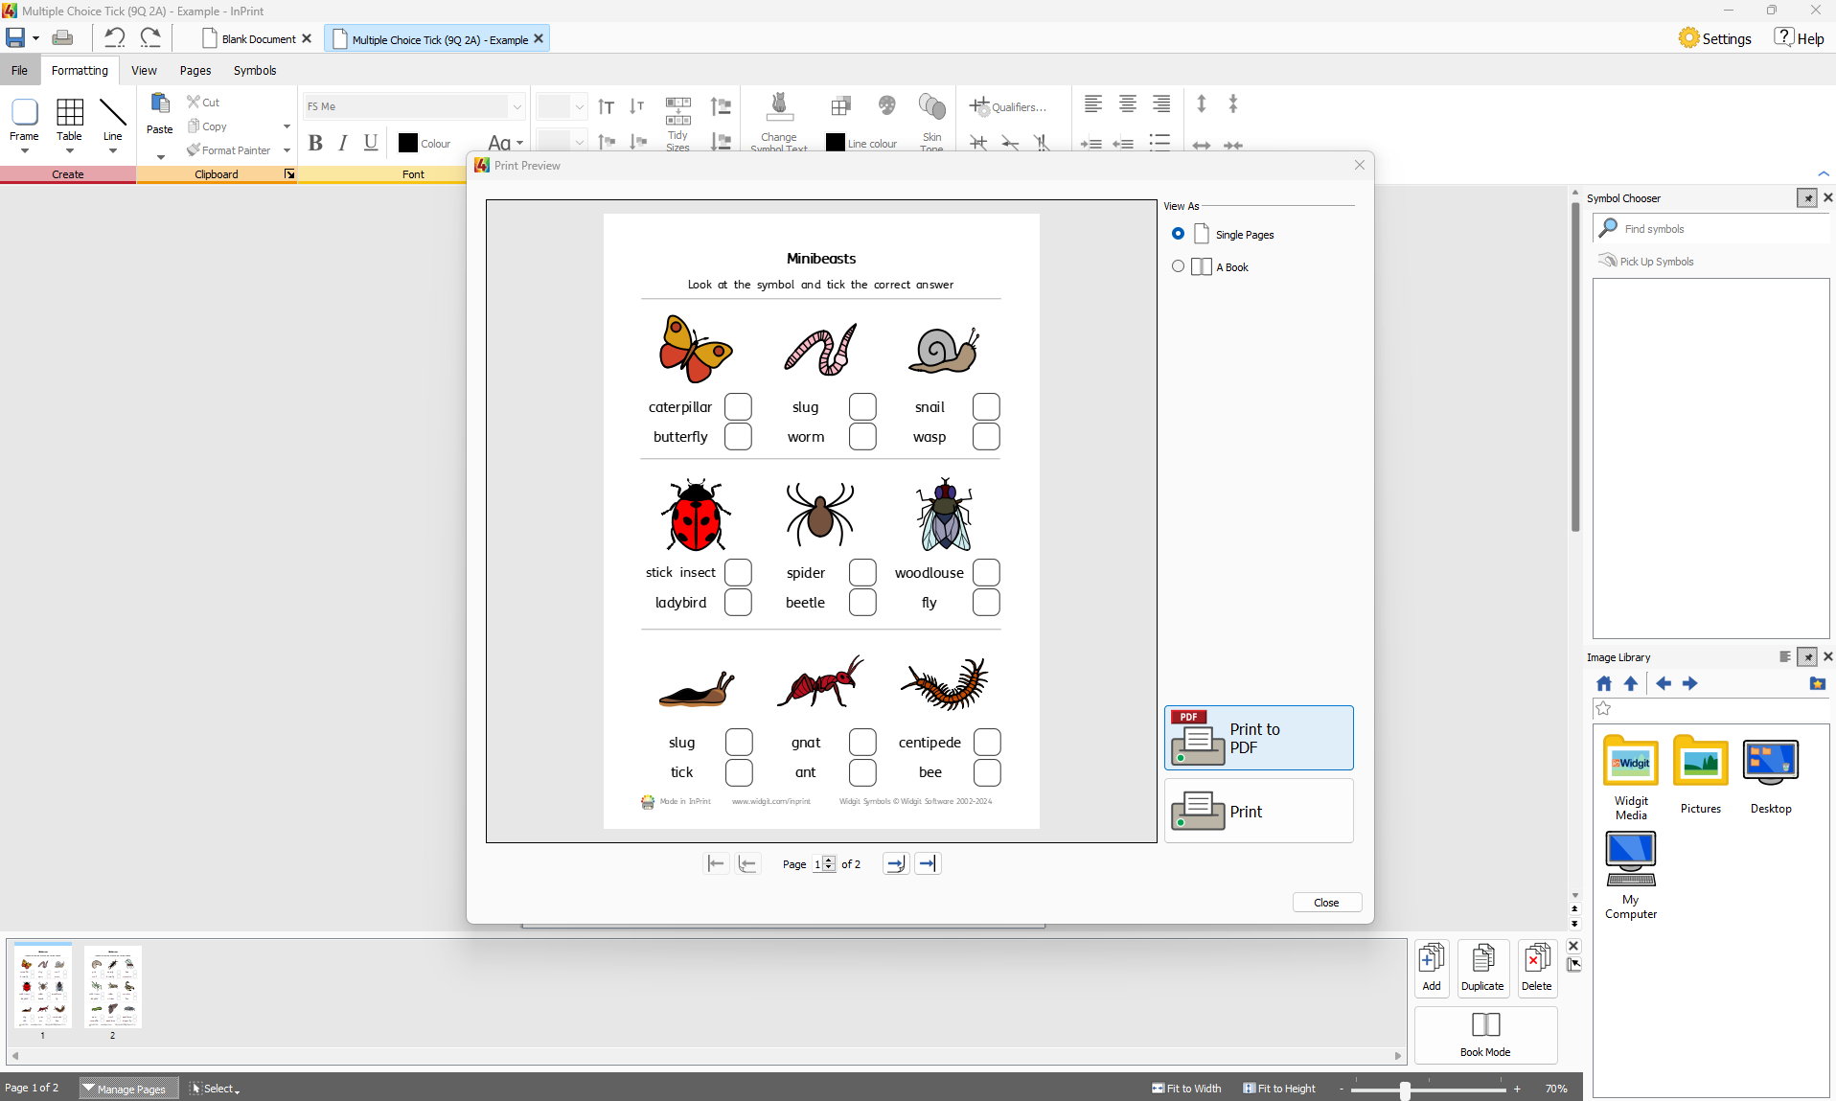The width and height of the screenshot is (1836, 1101).
Task: Click Print to PDF button
Action: 1259,738
